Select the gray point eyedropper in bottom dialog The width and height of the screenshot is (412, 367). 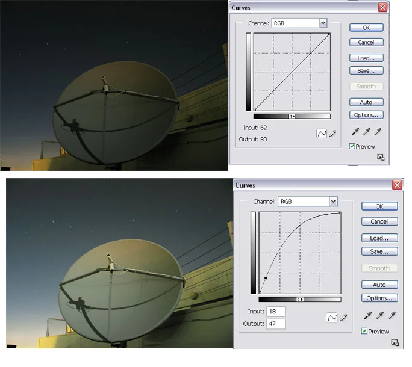click(379, 315)
